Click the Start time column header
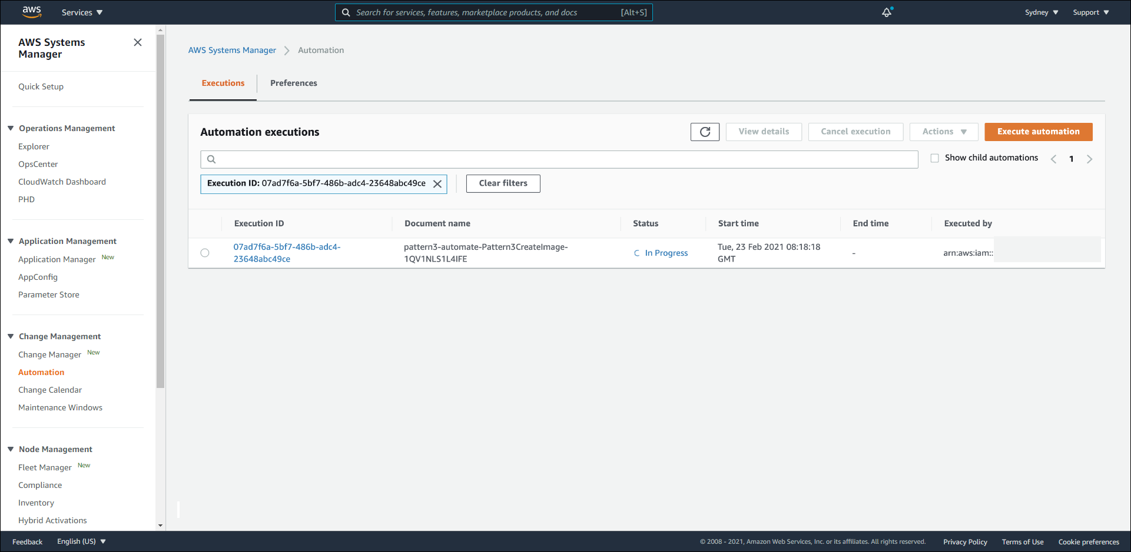1131x552 pixels. pyautogui.click(x=738, y=223)
